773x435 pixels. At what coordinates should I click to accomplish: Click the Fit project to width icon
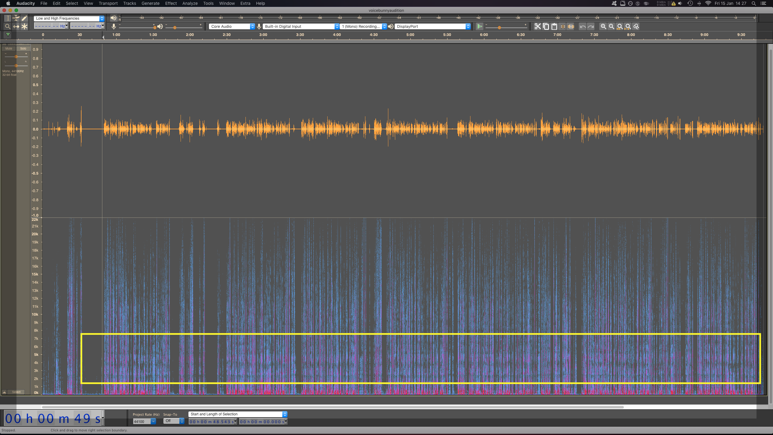tap(628, 27)
